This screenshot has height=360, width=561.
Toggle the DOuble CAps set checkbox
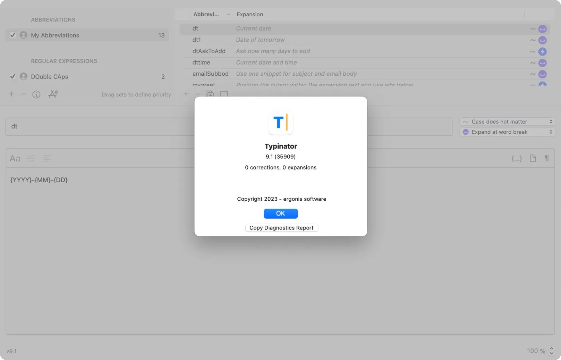click(x=12, y=76)
